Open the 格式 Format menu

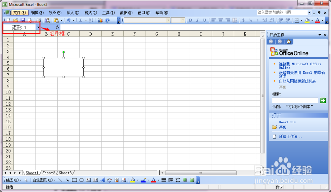[91, 13]
